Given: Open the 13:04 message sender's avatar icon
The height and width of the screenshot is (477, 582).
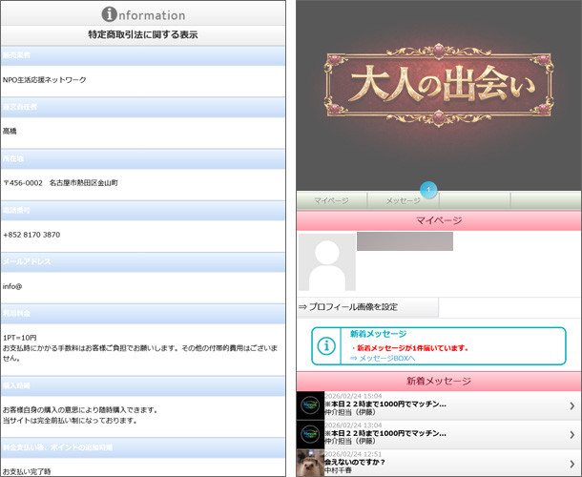Looking at the screenshot, I should (310, 433).
